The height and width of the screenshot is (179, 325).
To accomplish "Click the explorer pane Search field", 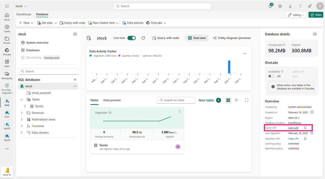I will (x=48, y=71).
